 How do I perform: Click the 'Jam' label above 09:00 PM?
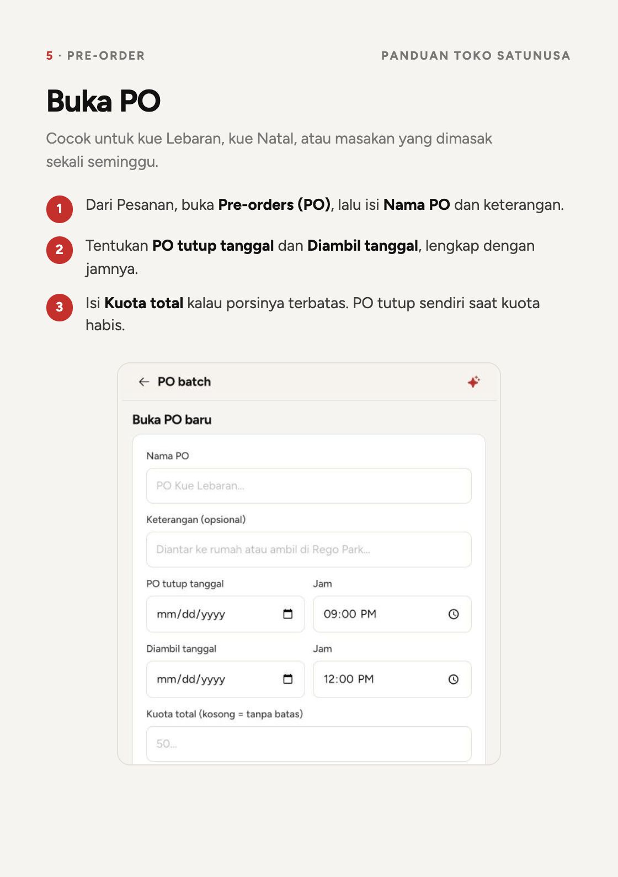point(323,584)
